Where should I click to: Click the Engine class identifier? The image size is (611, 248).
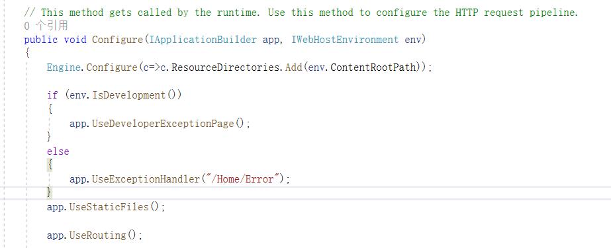[x=64, y=67]
